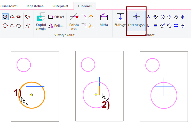Apply the tangent constraint
Viewport: 191px width, 126px height.
pyautogui.click(x=176, y=17)
